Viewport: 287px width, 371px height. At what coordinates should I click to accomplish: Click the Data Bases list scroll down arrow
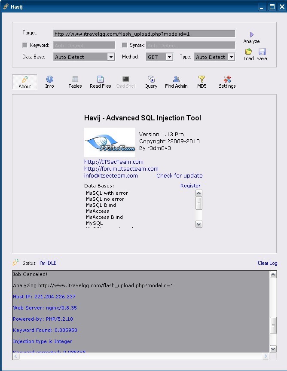coord(199,224)
